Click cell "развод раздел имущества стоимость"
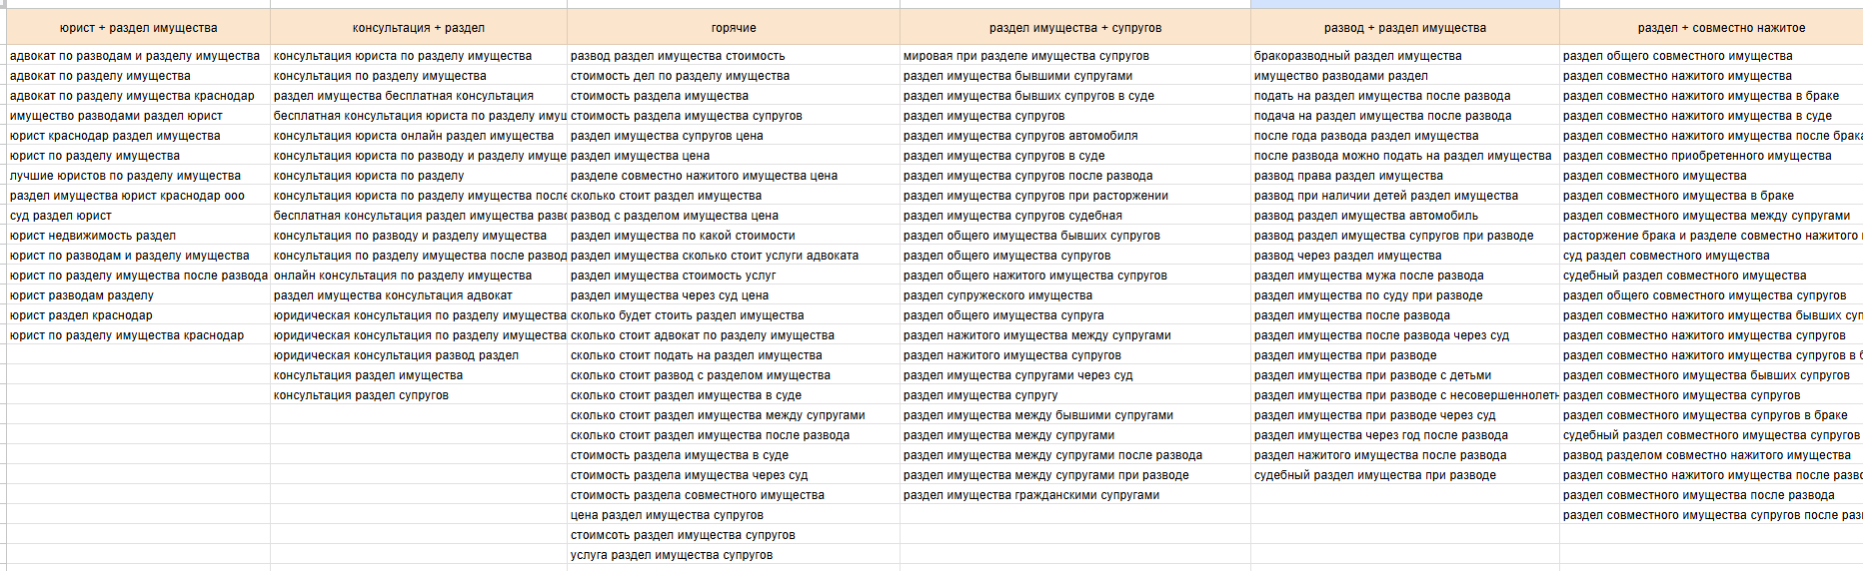 click(x=734, y=56)
